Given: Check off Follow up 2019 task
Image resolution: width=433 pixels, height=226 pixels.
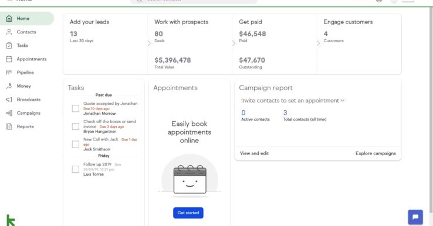Looking at the screenshot, I should [75, 169].
